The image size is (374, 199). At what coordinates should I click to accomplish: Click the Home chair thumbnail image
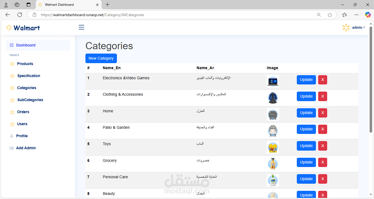click(x=273, y=114)
